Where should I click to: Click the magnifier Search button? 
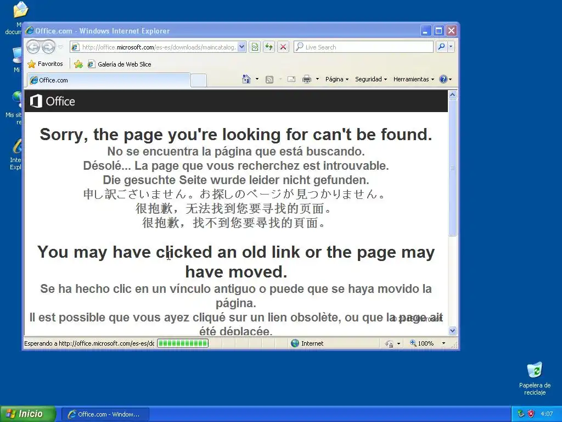click(442, 47)
